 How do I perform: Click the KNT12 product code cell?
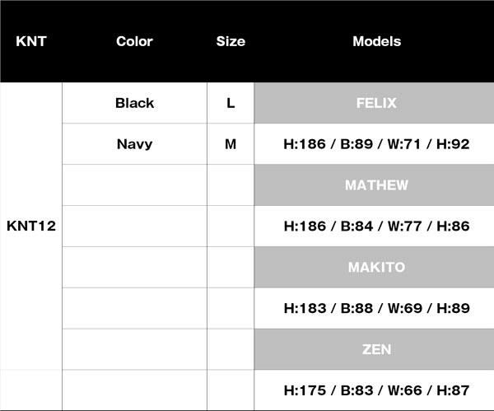31,226
